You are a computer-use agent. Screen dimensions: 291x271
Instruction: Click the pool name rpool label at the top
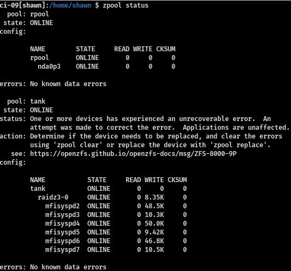(39, 14)
